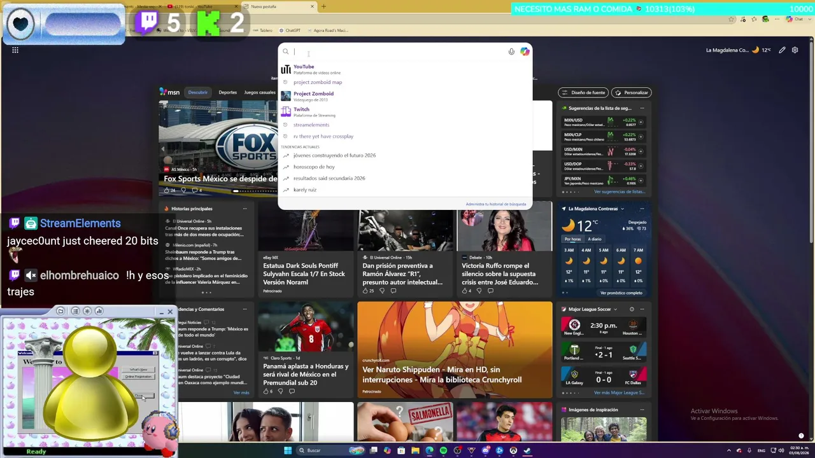
Task: Add MXN/USD to watchlist with plus
Action: coord(641,121)
